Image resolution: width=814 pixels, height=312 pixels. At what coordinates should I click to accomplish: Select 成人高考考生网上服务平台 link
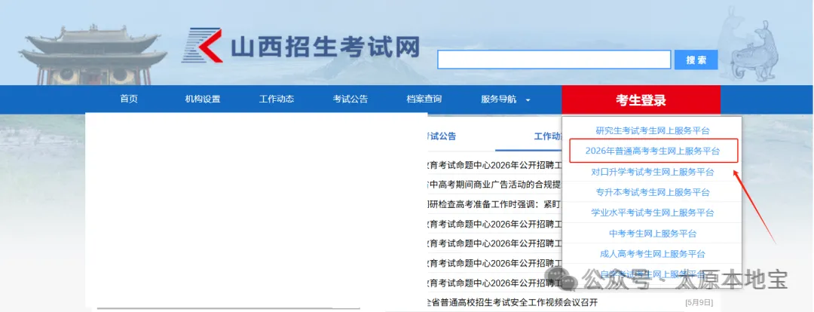[653, 254]
